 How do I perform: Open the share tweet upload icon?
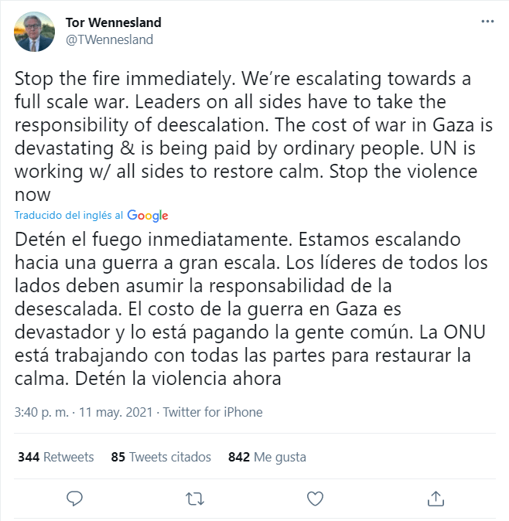[436, 499]
